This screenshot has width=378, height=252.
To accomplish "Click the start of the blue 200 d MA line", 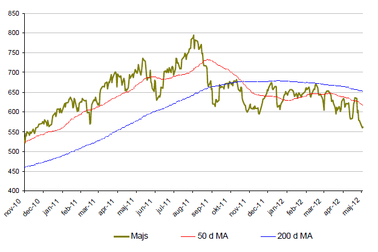I will tap(25, 167).
